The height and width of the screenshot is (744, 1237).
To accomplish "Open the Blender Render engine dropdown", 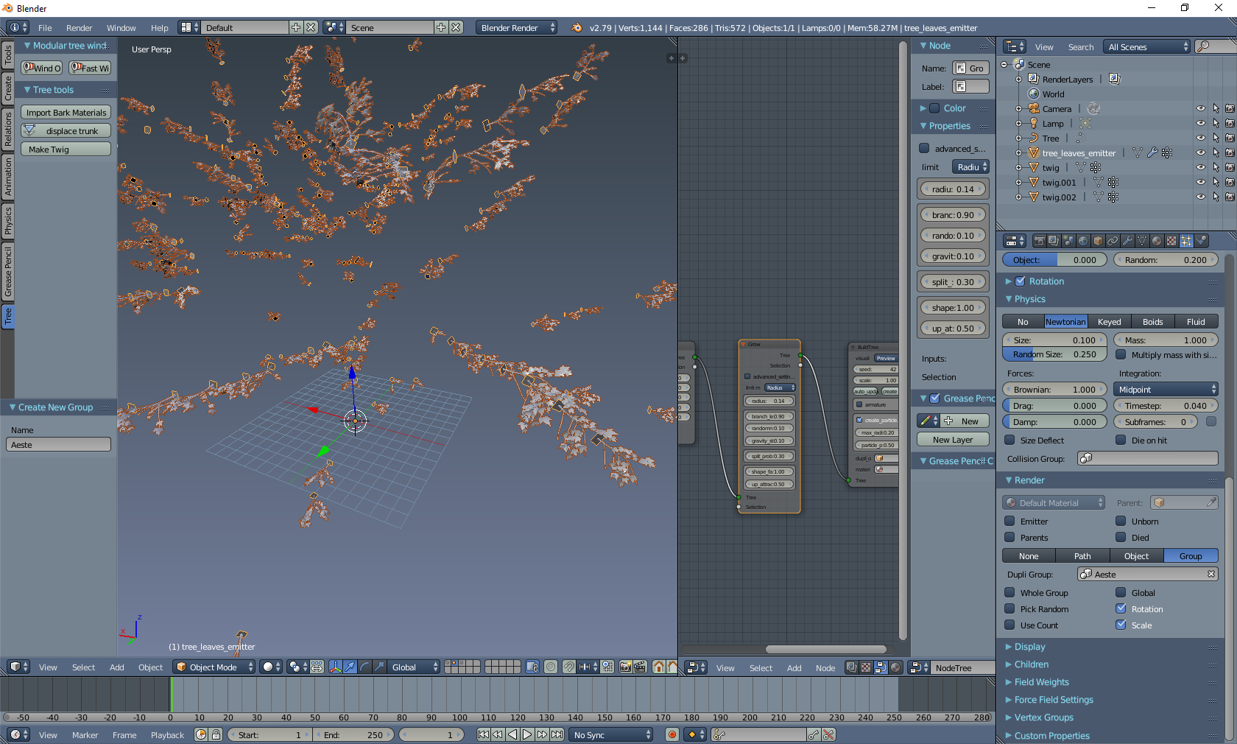I will coord(517,27).
